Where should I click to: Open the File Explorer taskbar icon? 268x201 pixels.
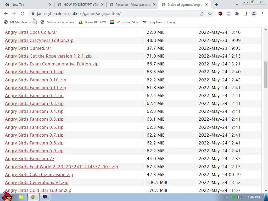pyautogui.click(x=21, y=197)
